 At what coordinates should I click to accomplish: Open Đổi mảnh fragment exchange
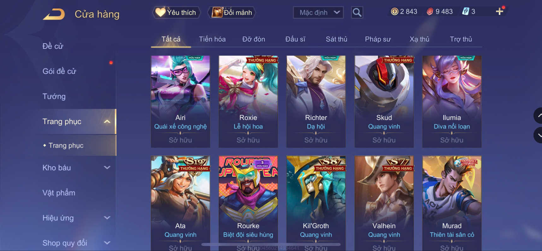click(232, 12)
